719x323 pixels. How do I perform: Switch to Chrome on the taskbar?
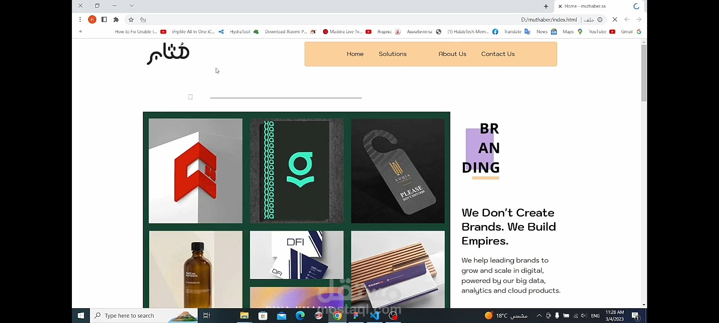(x=337, y=316)
